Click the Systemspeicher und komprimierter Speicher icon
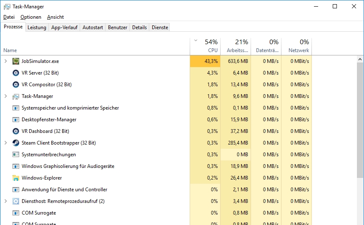This screenshot has height=225, width=364. [16, 108]
